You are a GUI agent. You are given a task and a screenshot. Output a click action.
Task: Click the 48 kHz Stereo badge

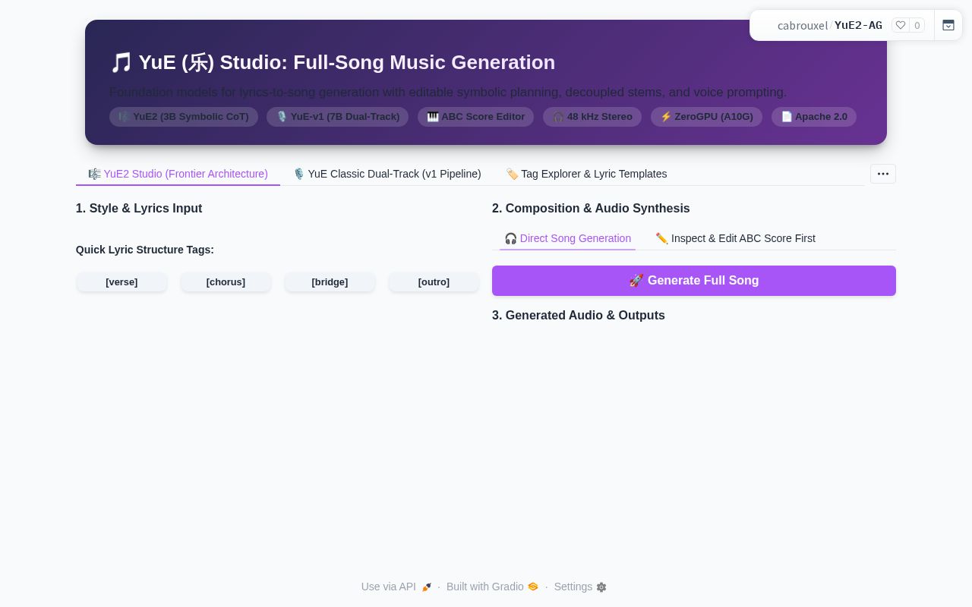click(592, 117)
